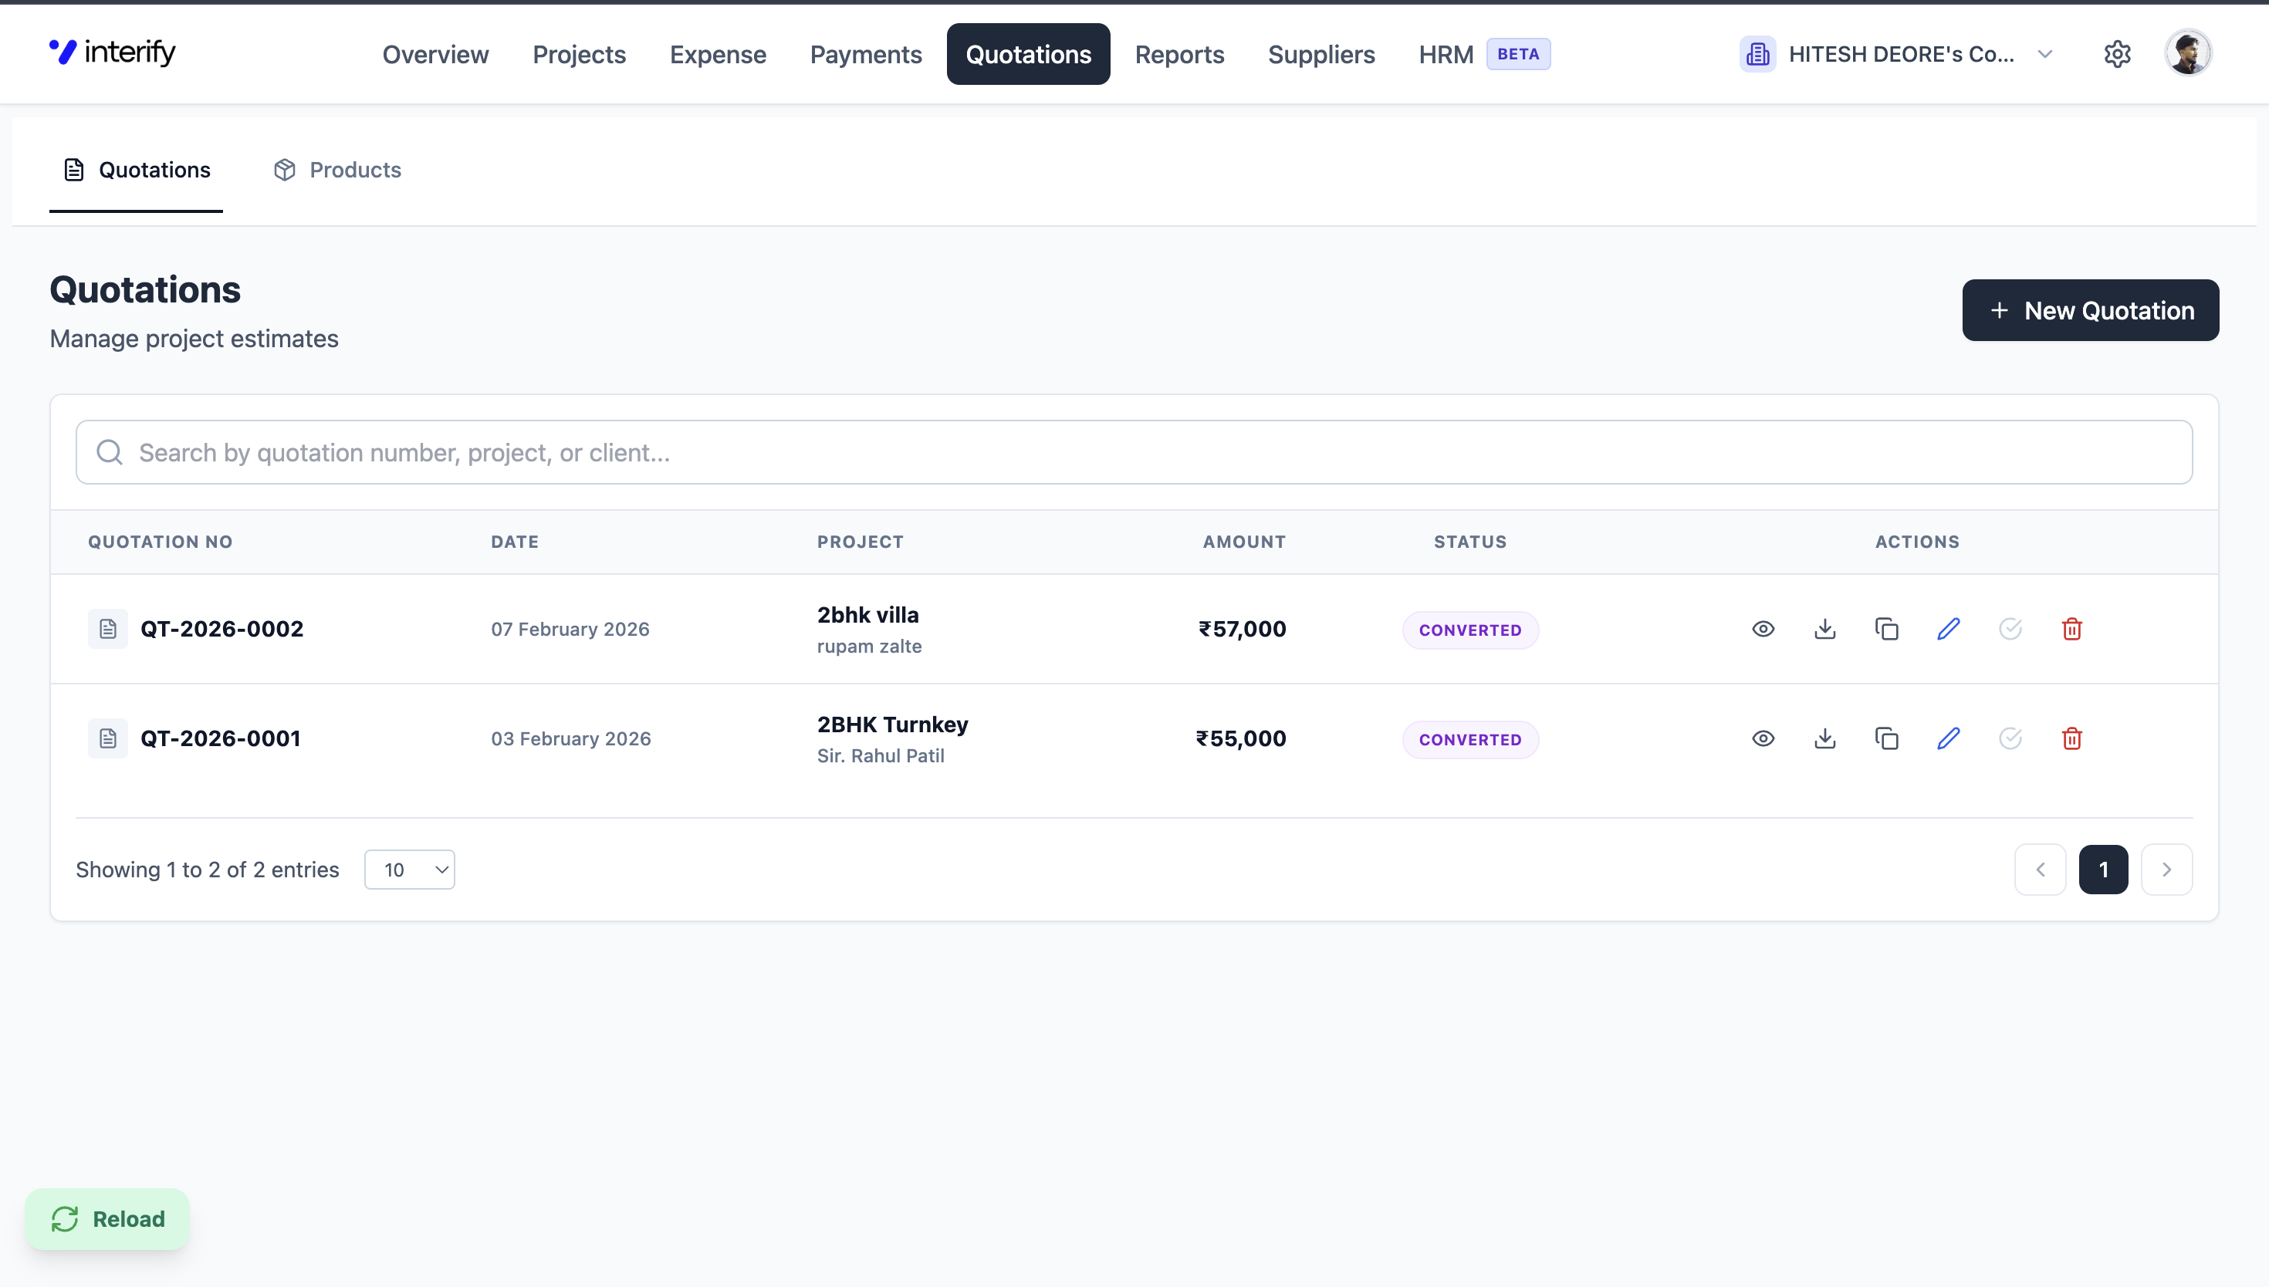View quotation QT-2026-0002 using eye icon
This screenshot has height=1287, width=2269.
click(x=1763, y=629)
